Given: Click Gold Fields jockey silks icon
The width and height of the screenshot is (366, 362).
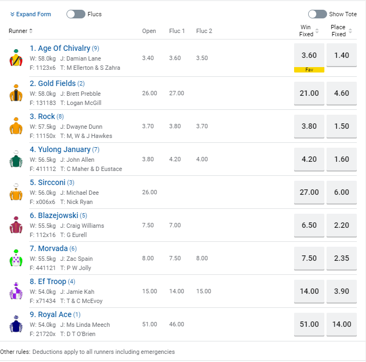Looking at the screenshot, I should click(15, 93).
